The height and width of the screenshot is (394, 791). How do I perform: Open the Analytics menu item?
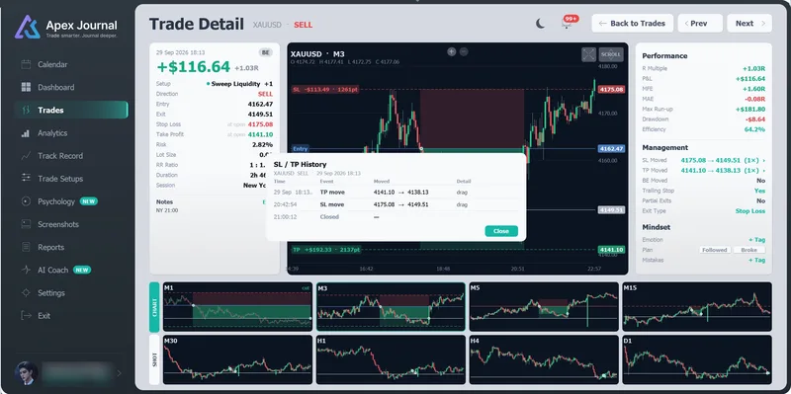click(71, 133)
